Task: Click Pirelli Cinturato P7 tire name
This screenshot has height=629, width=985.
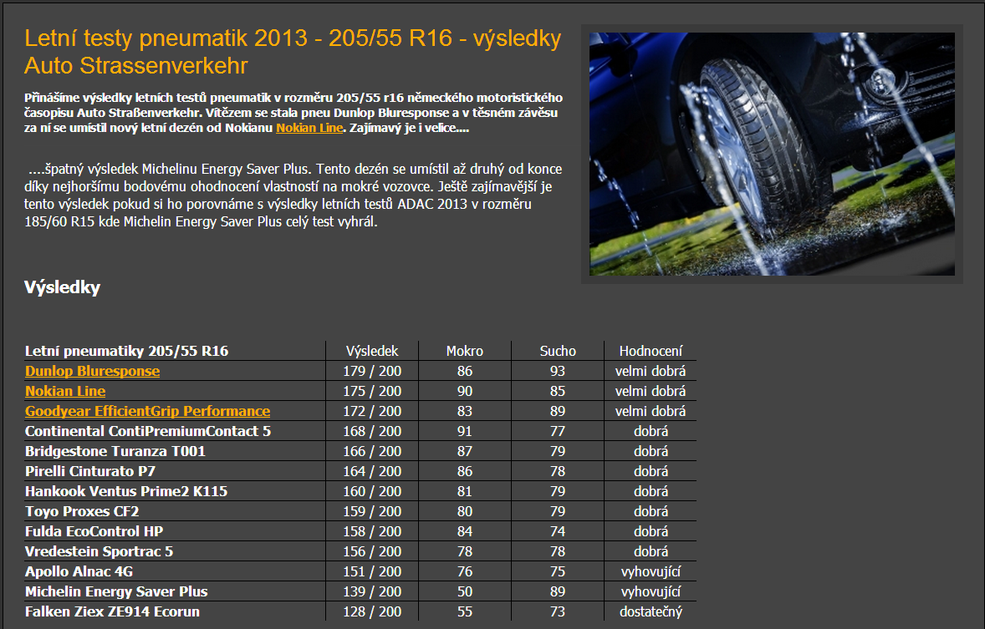Action: click(90, 471)
